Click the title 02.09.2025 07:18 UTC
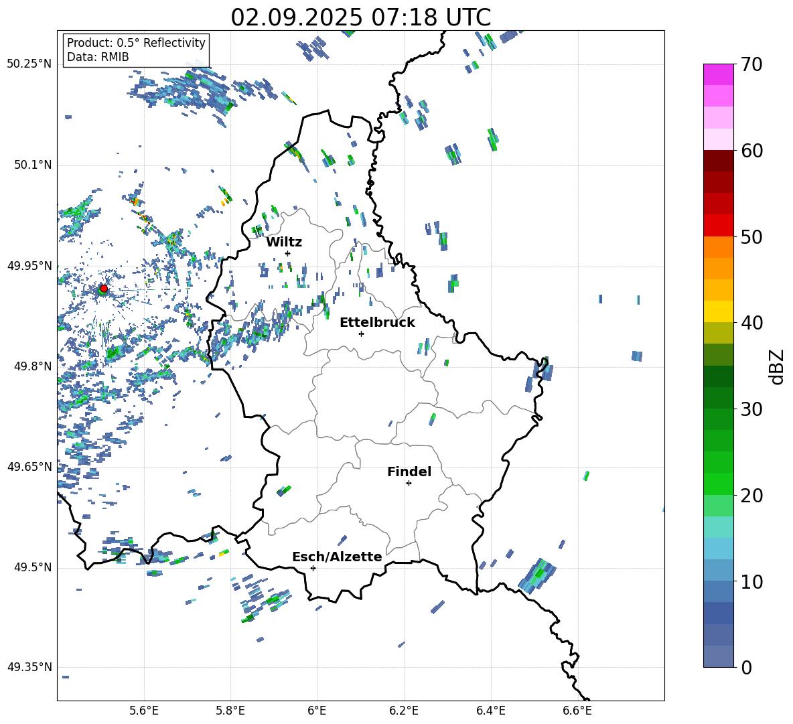The height and width of the screenshot is (724, 793). click(x=360, y=17)
